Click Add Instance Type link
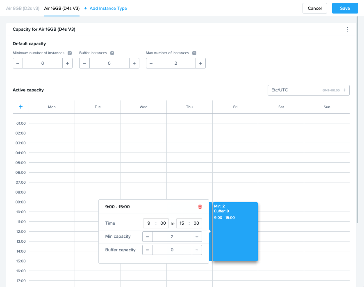364x287 pixels. coord(106,8)
